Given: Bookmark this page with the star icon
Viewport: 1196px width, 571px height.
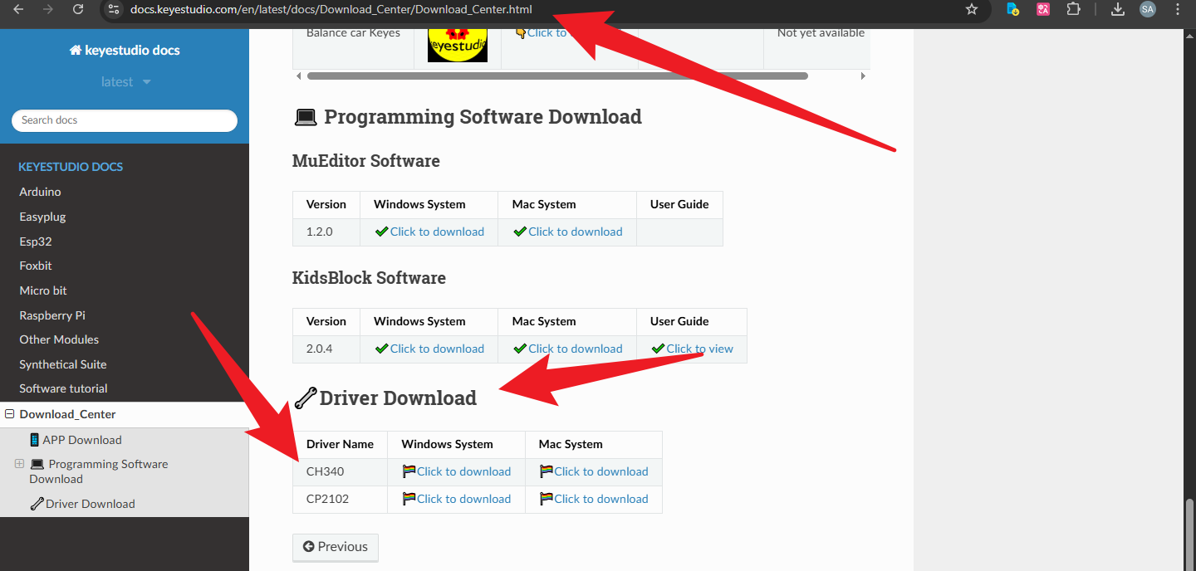Looking at the screenshot, I should (972, 9).
